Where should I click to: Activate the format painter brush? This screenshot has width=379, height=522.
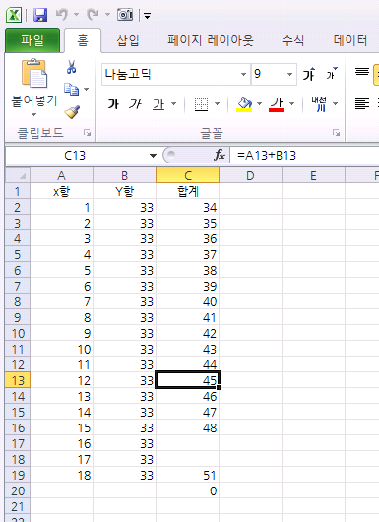(x=72, y=112)
